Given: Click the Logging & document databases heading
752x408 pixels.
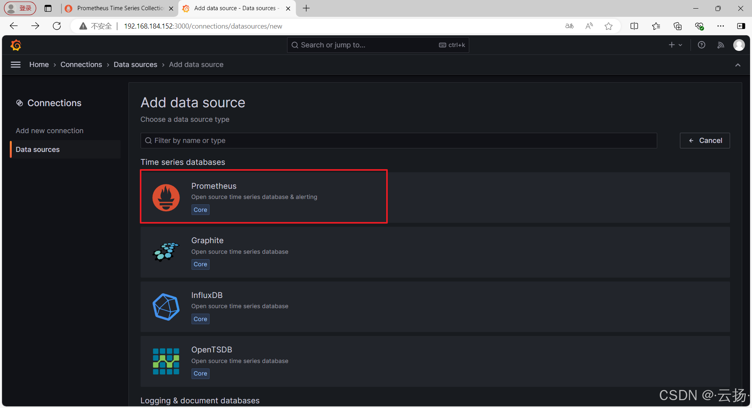Looking at the screenshot, I should 200,401.
